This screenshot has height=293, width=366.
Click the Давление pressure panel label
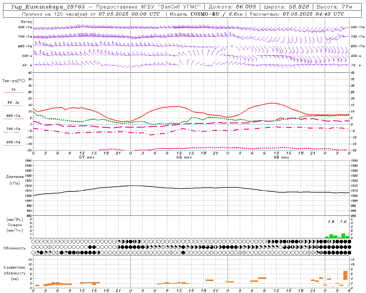point(15,177)
